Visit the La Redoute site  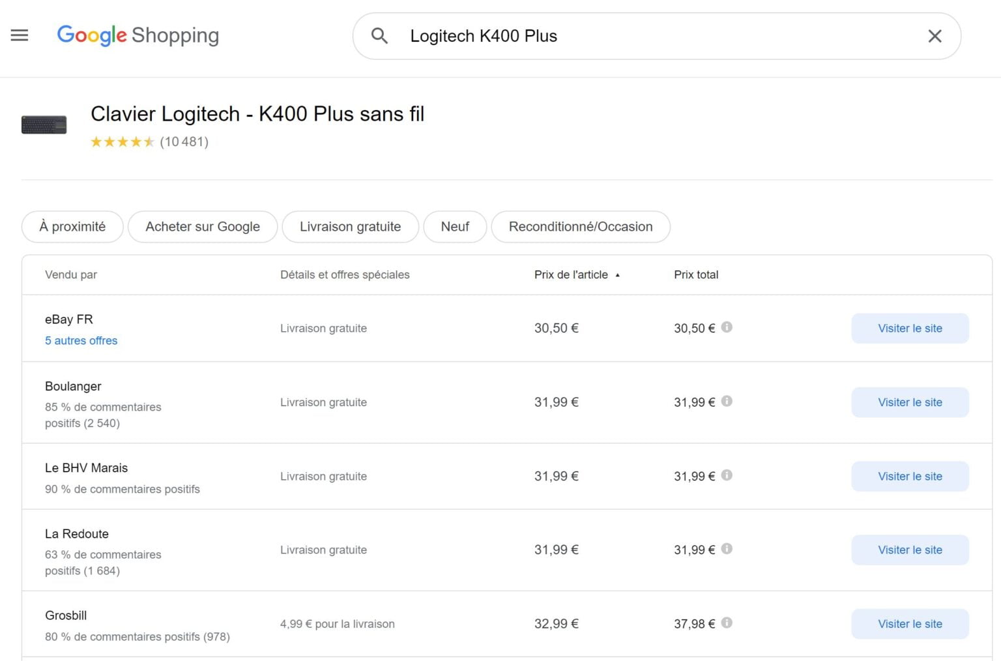tap(910, 550)
